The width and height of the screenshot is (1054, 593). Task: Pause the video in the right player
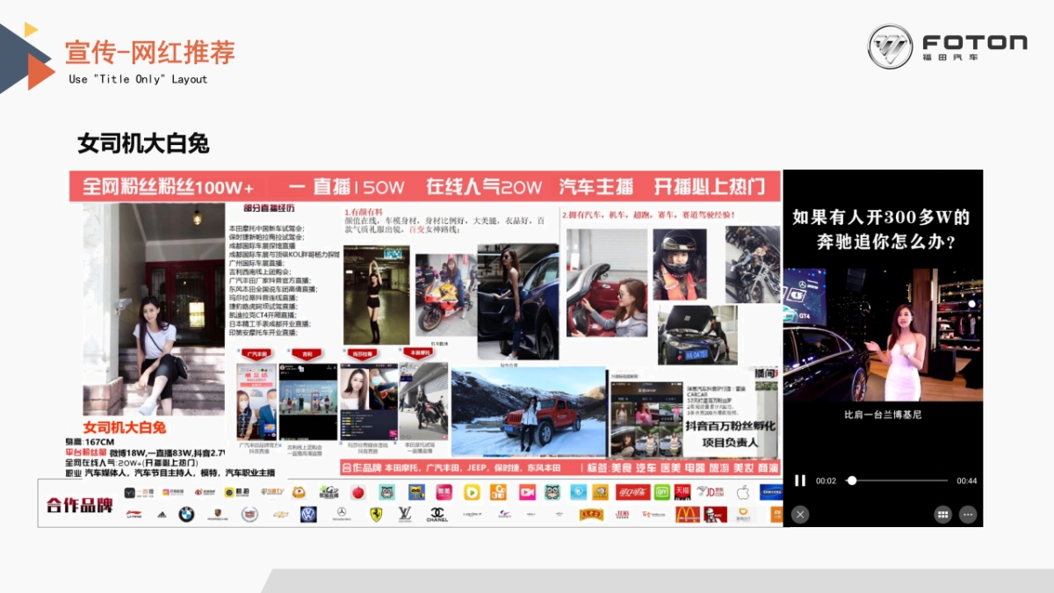[x=800, y=481]
